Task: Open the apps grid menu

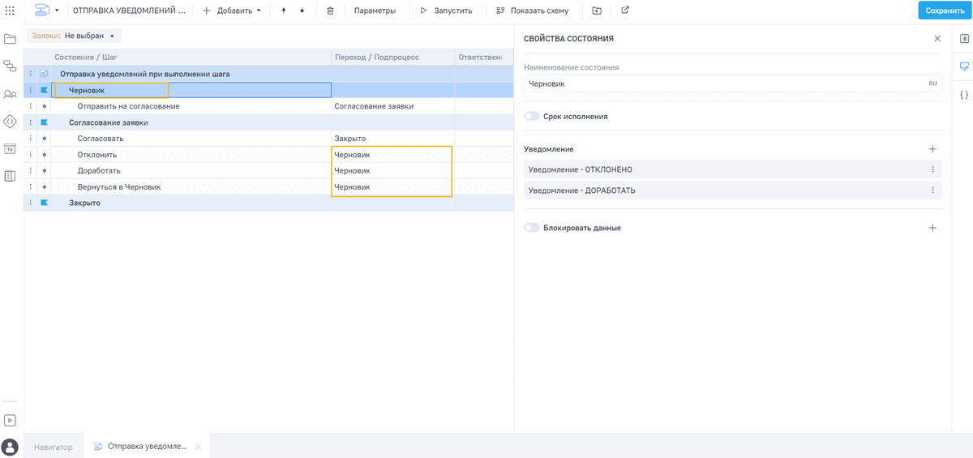Action: [11, 11]
